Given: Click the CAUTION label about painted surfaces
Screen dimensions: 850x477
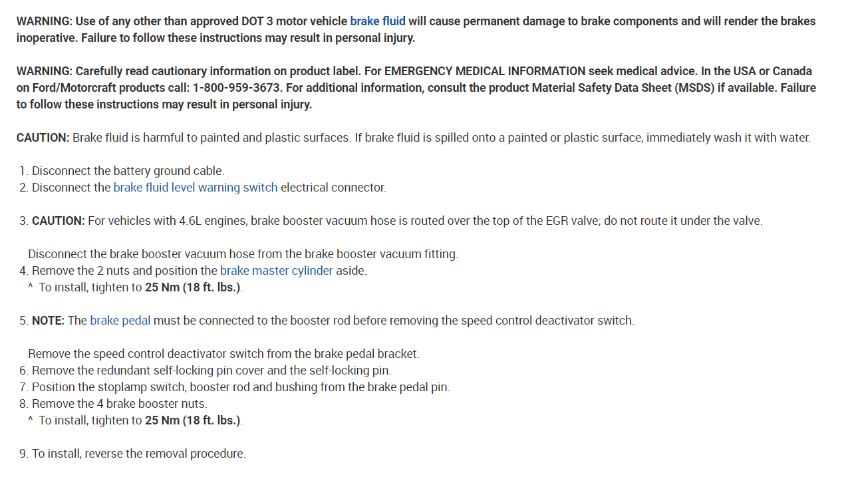Looking at the screenshot, I should 43,138.
